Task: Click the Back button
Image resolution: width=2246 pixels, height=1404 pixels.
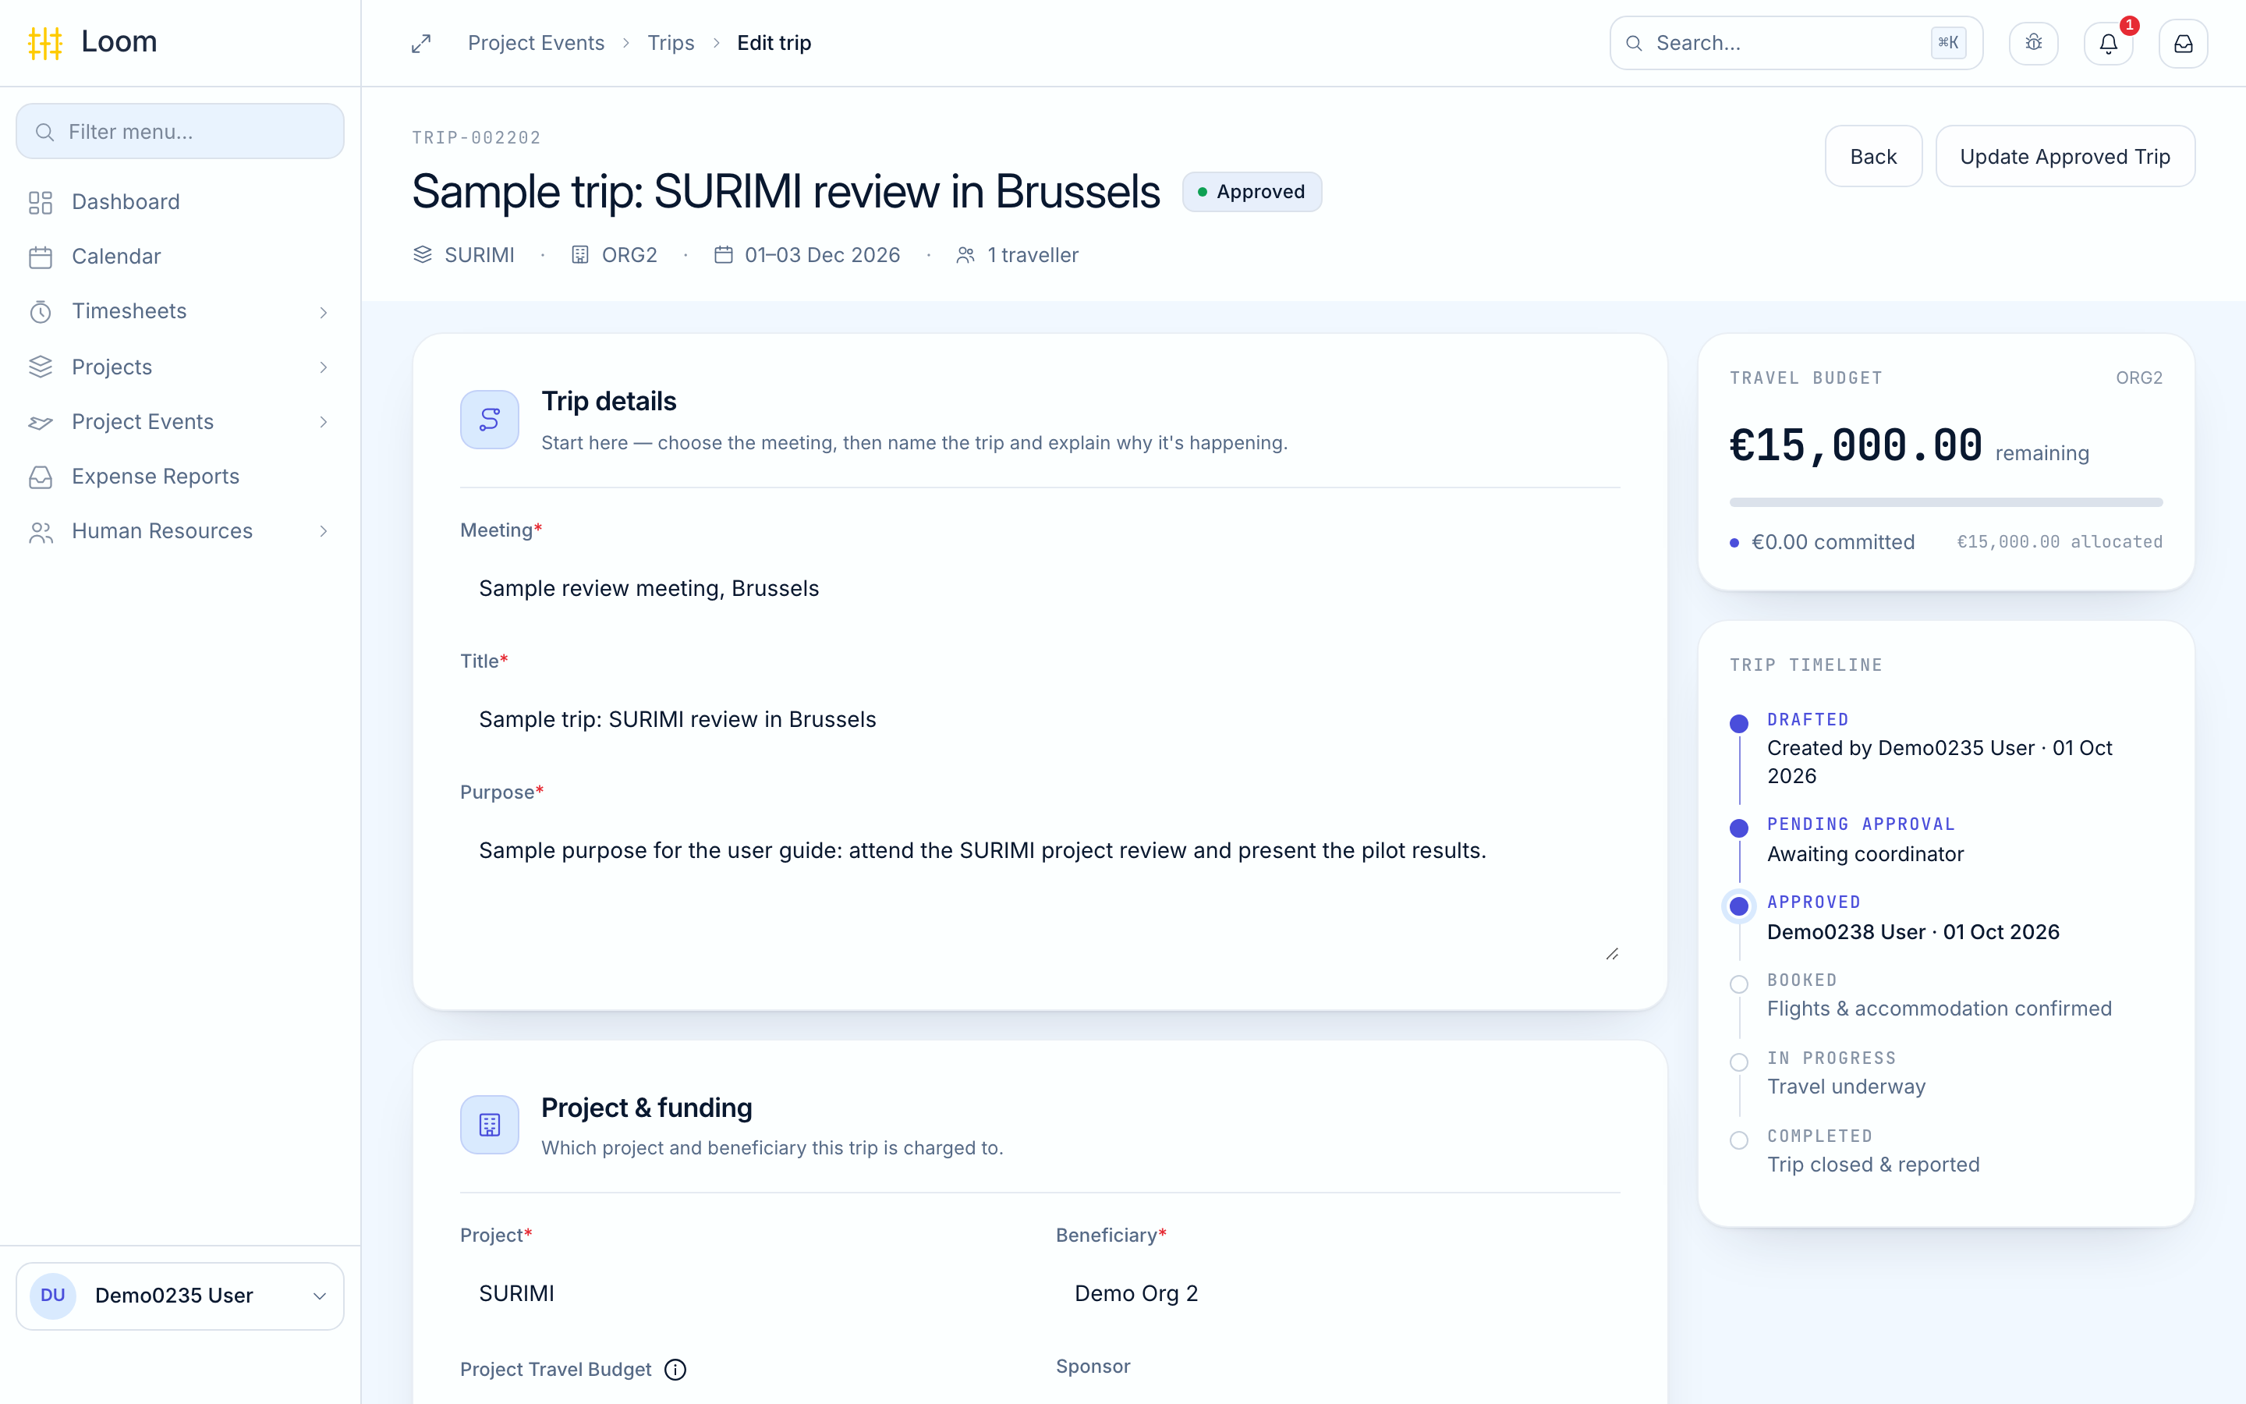Action: 1873,156
